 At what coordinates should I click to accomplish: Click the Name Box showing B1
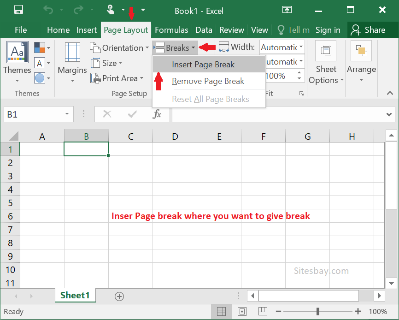[x=33, y=114]
